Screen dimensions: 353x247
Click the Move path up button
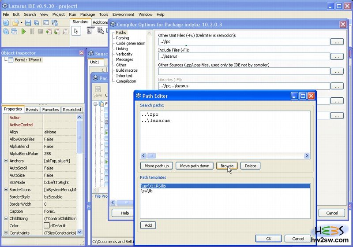pyautogui.click(x=157, y=166)
